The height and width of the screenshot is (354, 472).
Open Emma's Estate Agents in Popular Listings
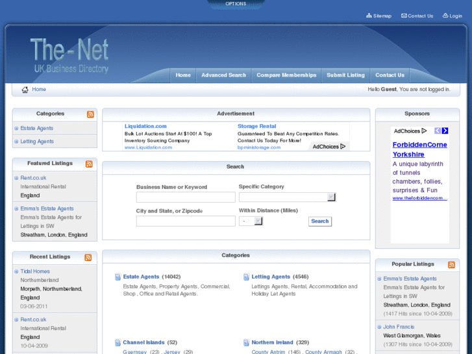point(410,279)
